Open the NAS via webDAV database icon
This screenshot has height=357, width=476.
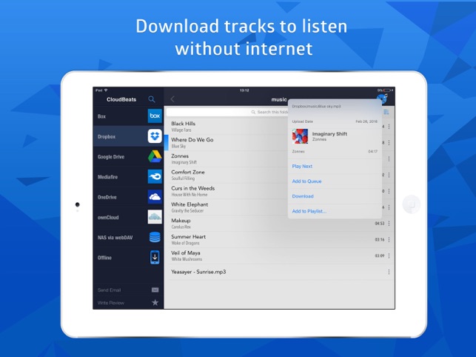click(155, 237)
